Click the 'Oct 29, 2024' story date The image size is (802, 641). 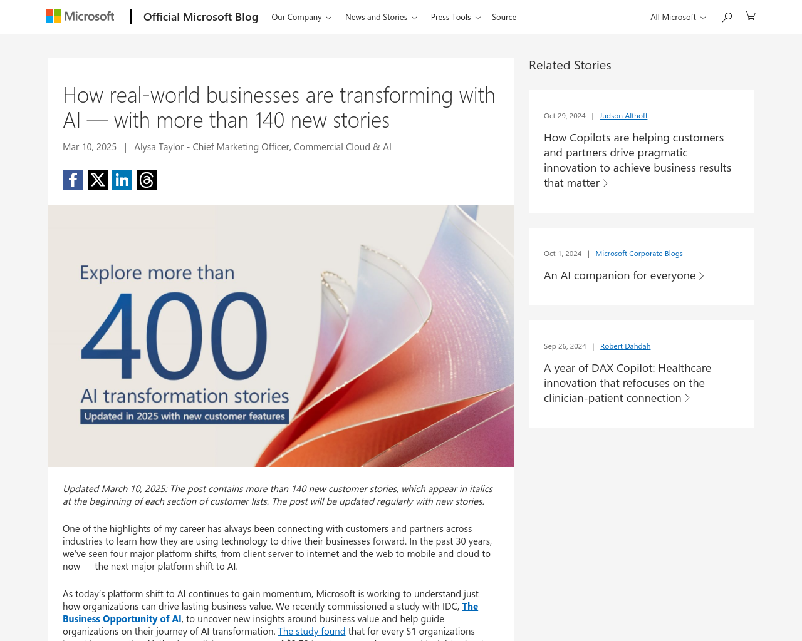click(x=565, y=116)
